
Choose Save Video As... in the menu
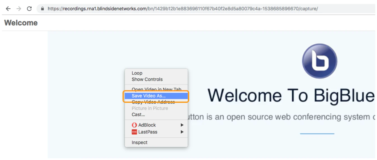pyautogui.click(x=156, y=96)
